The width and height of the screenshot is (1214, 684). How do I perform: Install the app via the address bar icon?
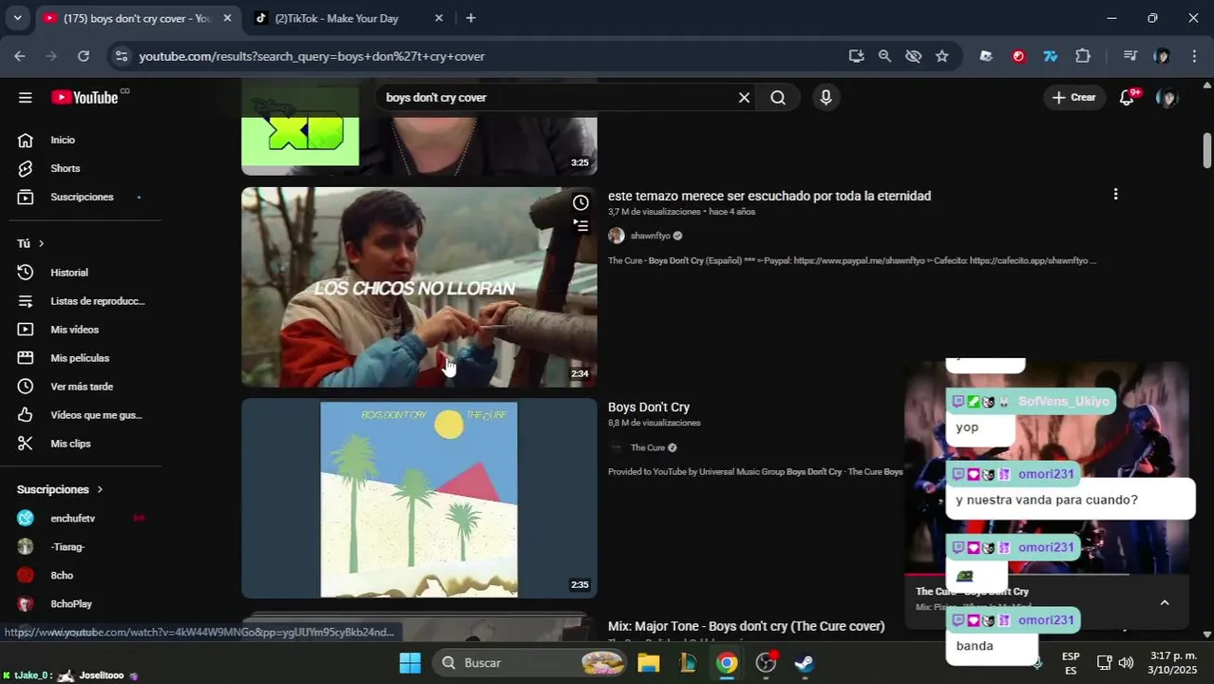pos(856,56)
